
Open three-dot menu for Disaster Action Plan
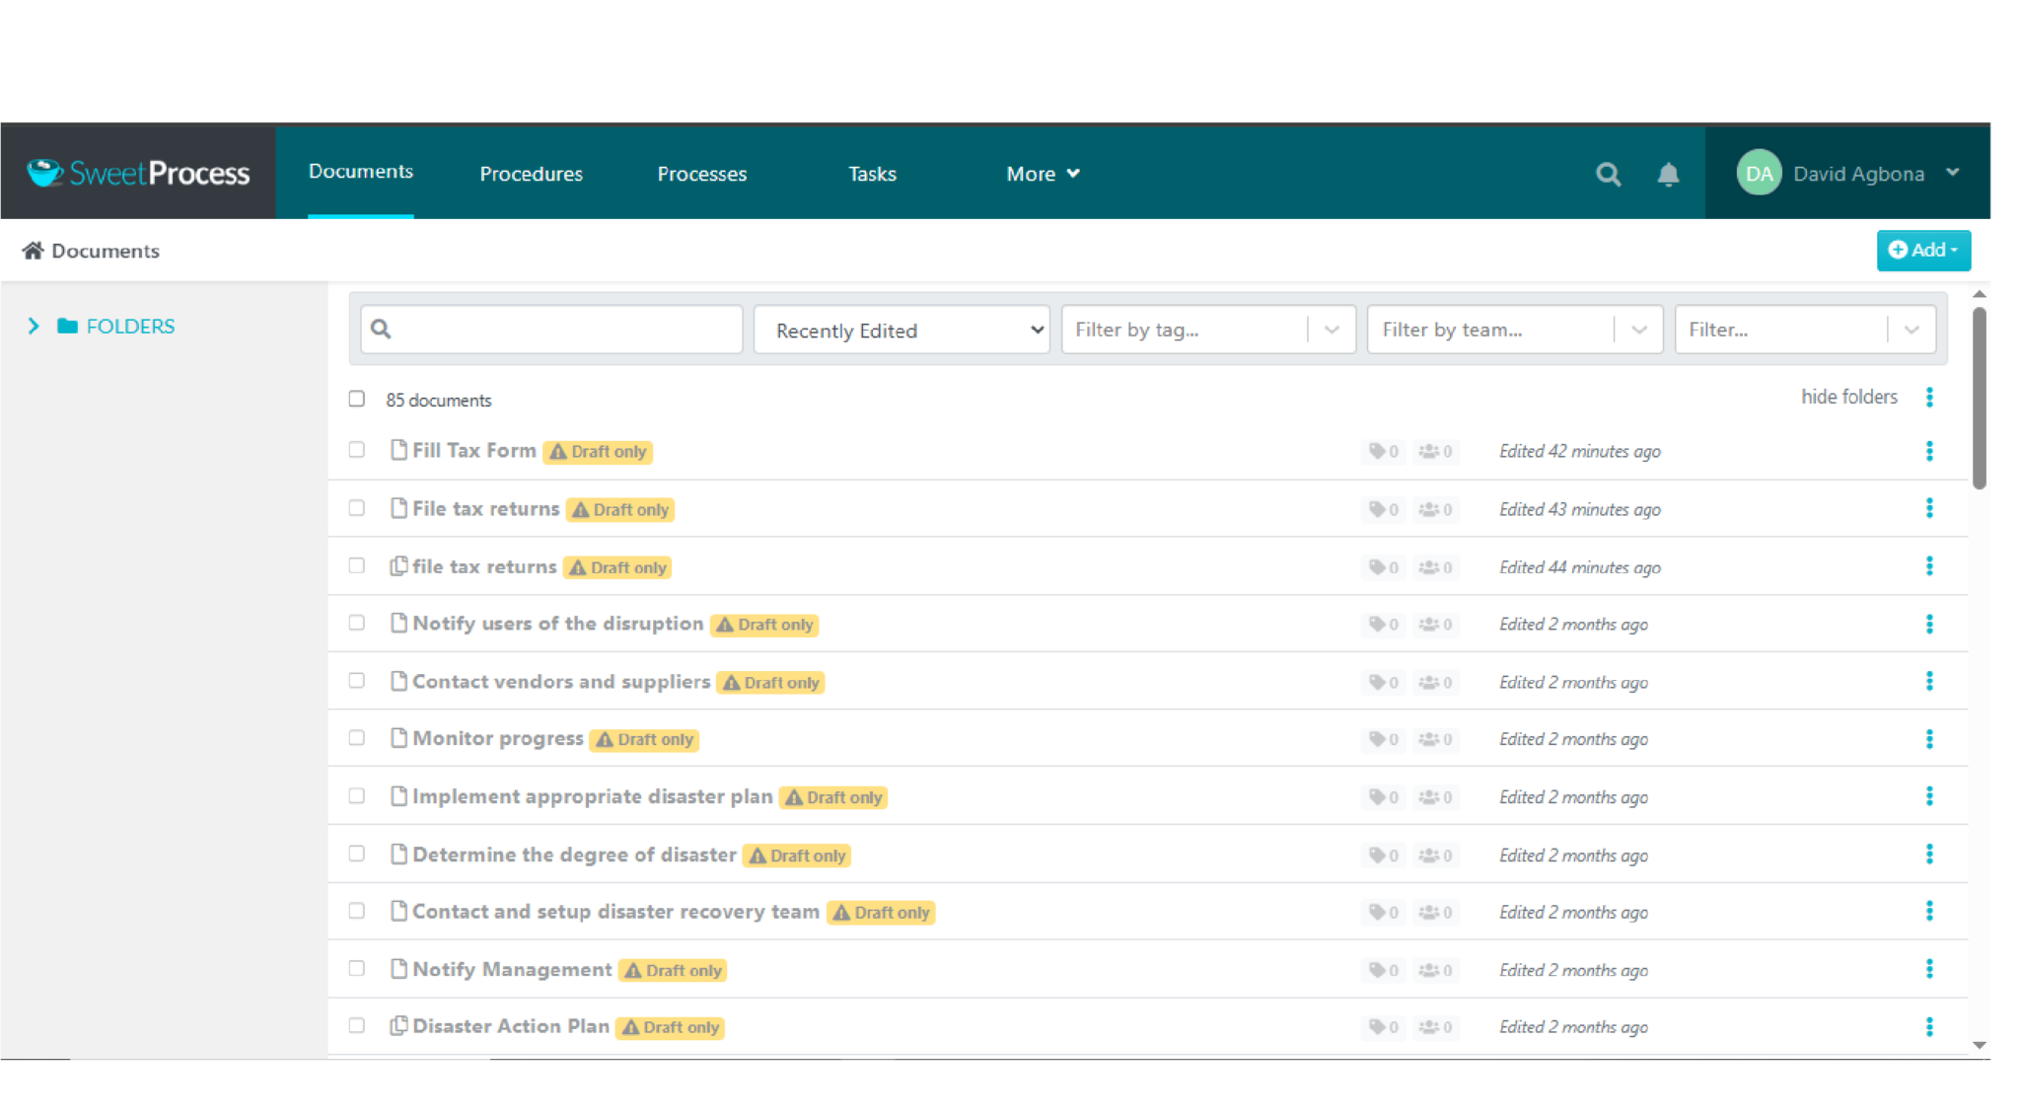(x=1929, y=1027)
